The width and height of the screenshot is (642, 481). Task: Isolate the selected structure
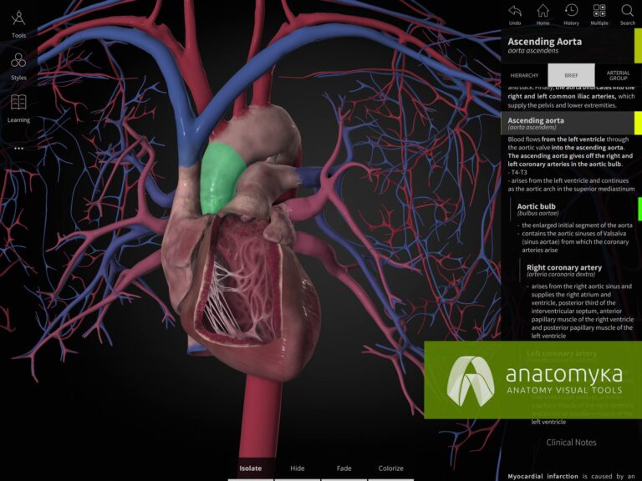coord(250,468)
